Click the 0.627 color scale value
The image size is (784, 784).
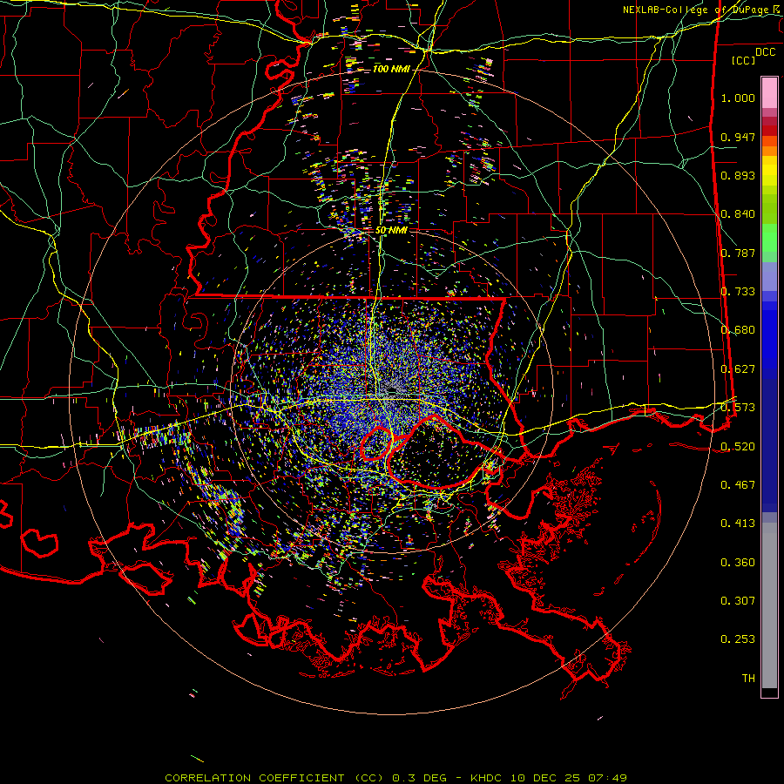click(738, 369)
